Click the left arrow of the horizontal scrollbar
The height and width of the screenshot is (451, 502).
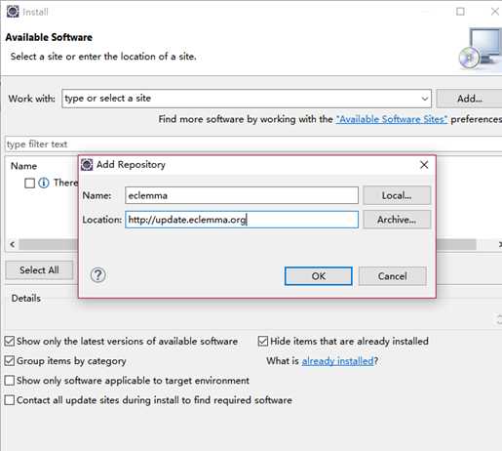[13, 244]
